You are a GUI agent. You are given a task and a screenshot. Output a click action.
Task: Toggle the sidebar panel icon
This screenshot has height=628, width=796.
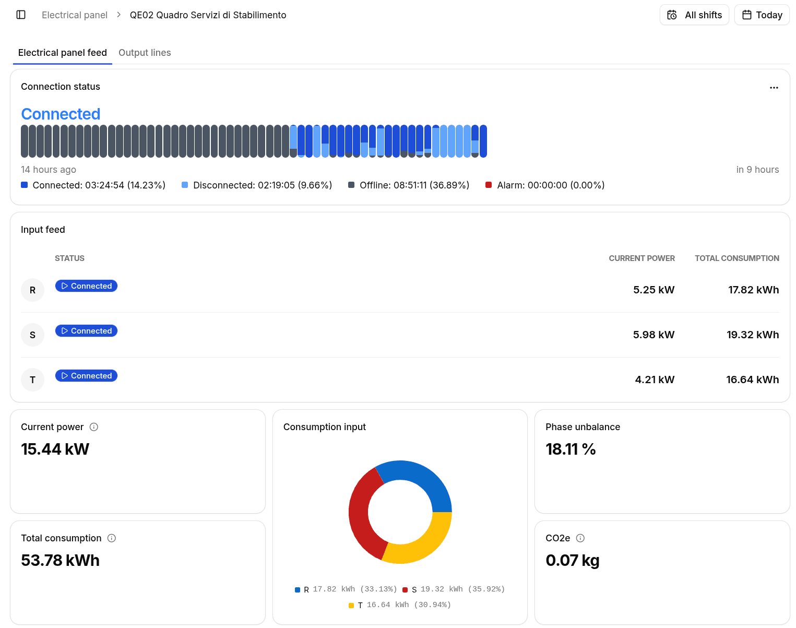pyautogui.click(x=21, y=15)
